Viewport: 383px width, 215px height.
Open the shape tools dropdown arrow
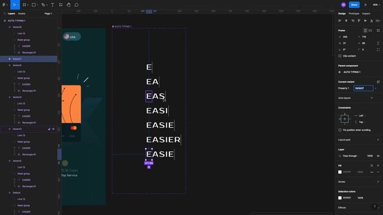pos(37,5)
